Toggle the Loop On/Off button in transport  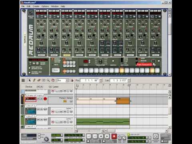coord(128,135)
